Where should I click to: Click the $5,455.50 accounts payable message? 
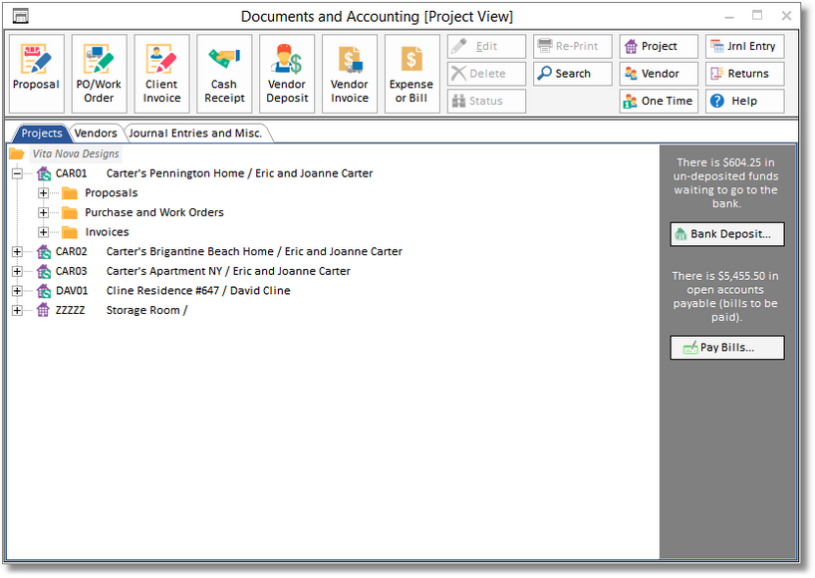[725, 296]
